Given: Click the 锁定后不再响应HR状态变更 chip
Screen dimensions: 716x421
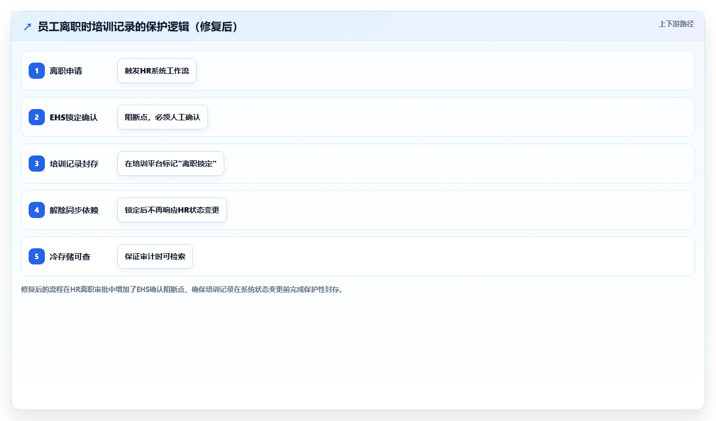Looking at the screenshot, I should [172, 210].
